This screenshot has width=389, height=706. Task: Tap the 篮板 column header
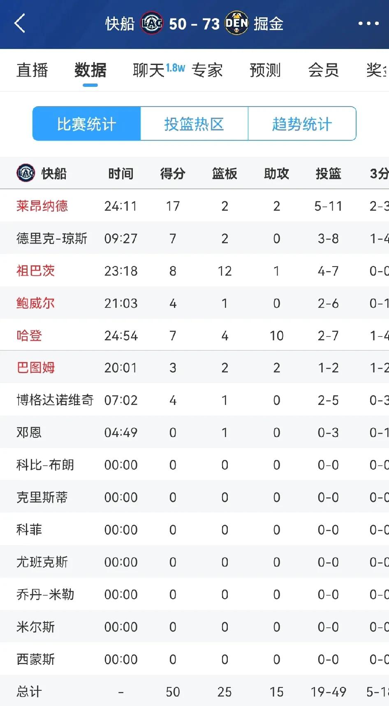(225, 174)
